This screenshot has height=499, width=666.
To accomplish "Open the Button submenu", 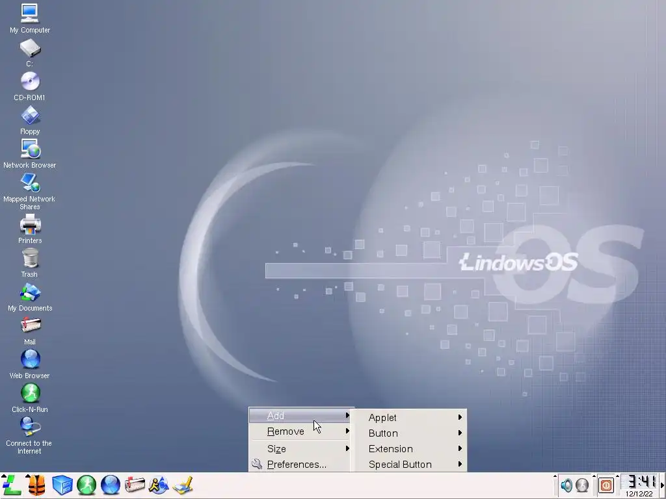I will click(411, 433).
